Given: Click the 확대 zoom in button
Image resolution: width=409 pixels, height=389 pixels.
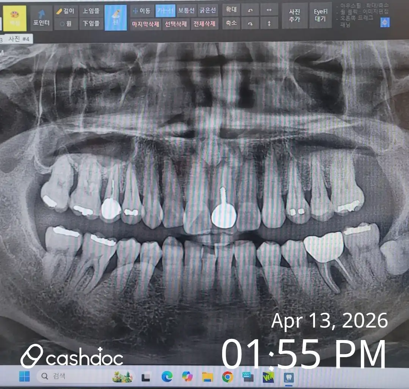Looking at the screenshot, I should pyautogui.click(x=231, y=9).
